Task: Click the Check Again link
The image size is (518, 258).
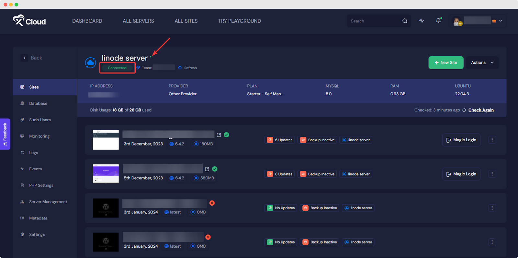Action: [x=481, y=110]
